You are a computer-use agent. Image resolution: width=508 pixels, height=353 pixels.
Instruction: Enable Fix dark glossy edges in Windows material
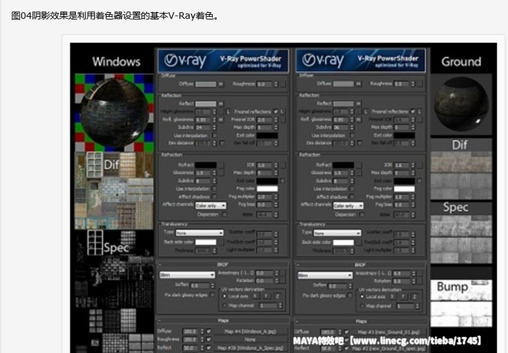(213, 295)
